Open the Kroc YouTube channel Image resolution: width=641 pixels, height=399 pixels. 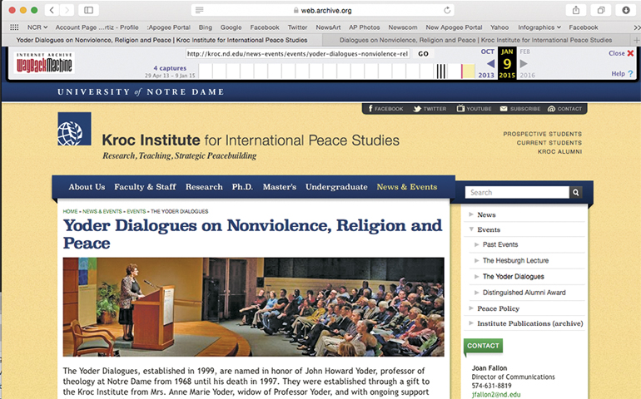474,109
